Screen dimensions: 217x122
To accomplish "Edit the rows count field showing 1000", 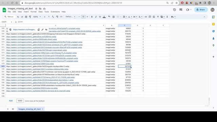I will pyautogui.click(x=20, y=101).
